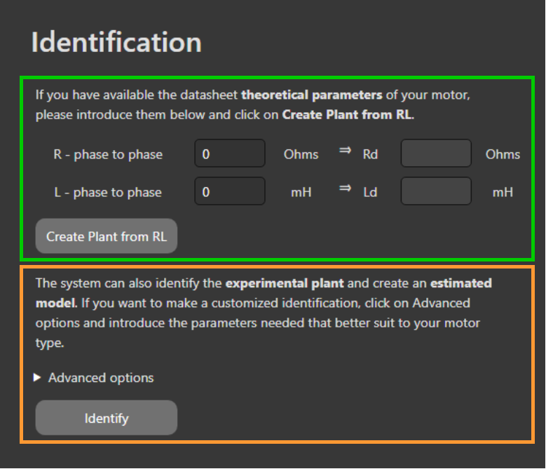The image size is (546, 469).
Task: Click the 'Rd' label text
Action: tap(370, 155)
